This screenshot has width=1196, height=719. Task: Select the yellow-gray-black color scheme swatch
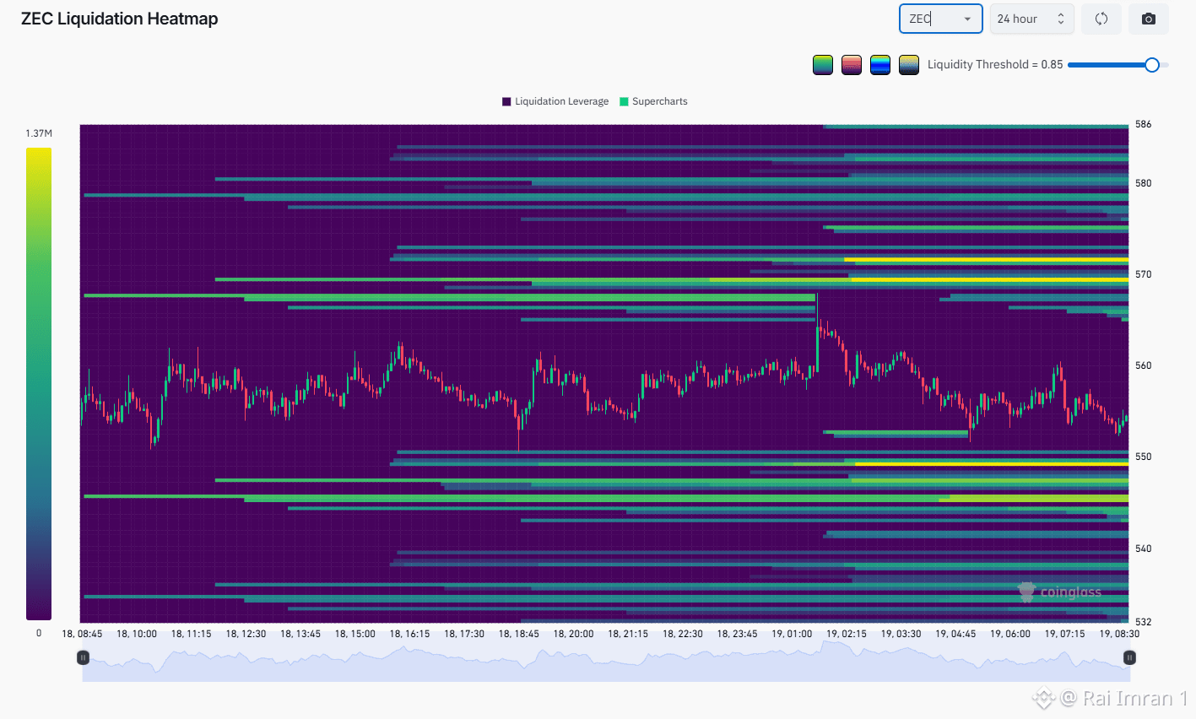pyautogui.click(x=909, y=65)
